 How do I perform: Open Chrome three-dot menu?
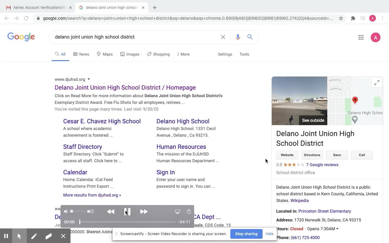click(x=383, y=18)
